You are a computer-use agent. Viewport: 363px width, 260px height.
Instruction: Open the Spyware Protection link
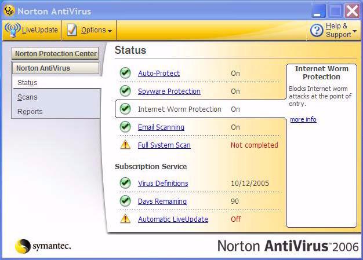(169, 91)
